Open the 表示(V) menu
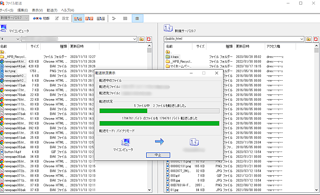 37,10
